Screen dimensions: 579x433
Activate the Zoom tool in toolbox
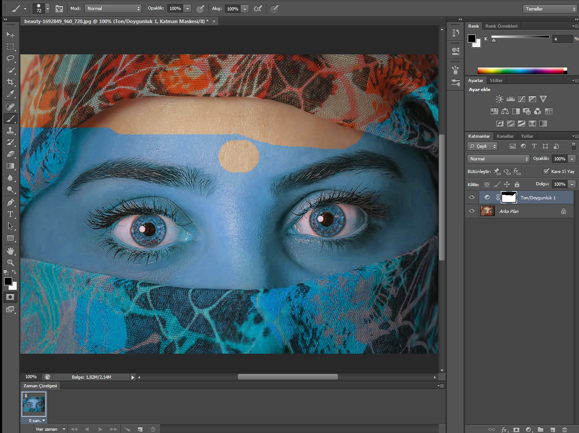10,263
